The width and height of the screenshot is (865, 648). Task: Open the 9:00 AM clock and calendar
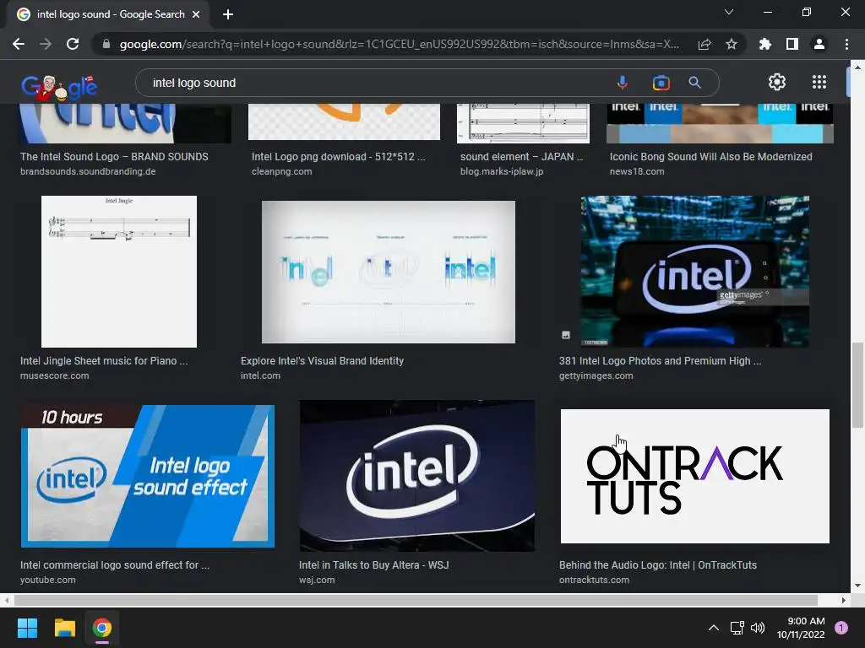coord(801,628)
